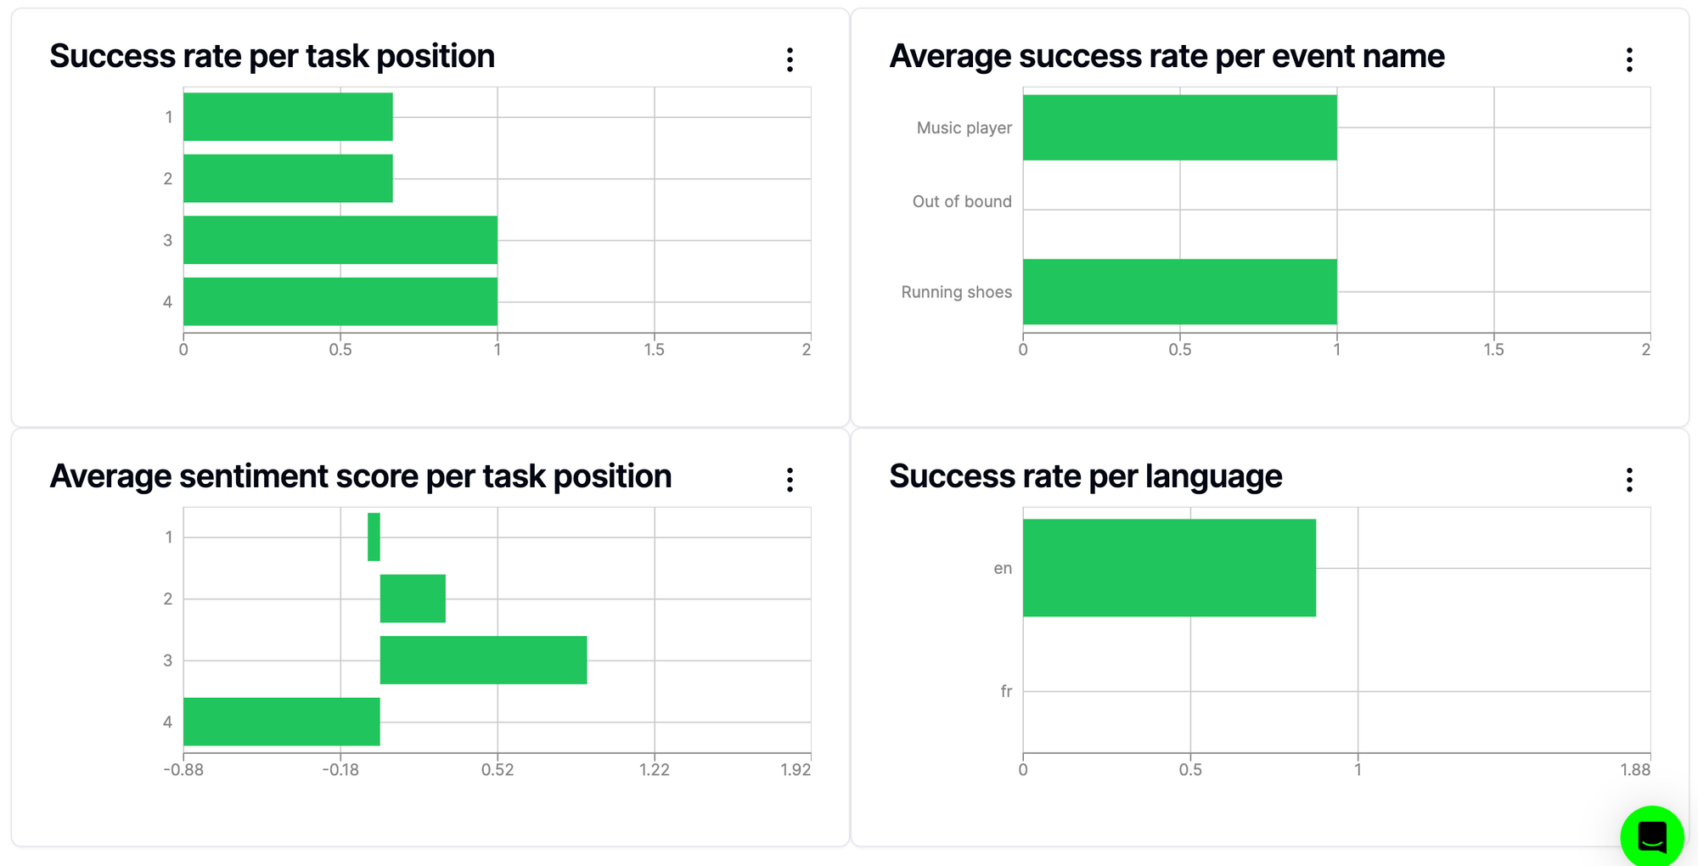Viewport: 1698px width, 866px height.
Task: Click the Music player bar in event name chart
Action: click(1180, 127)
